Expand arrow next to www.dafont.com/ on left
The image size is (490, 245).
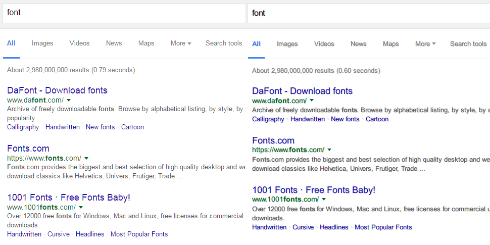(x=69, y=101)
